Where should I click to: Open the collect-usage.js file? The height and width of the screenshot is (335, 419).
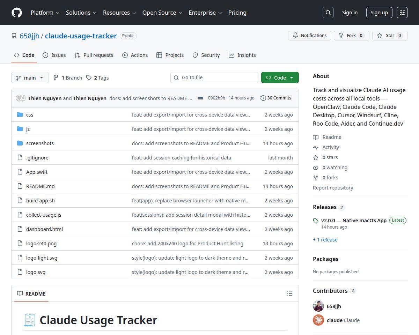pyautogui.click(x=44, y=215)
